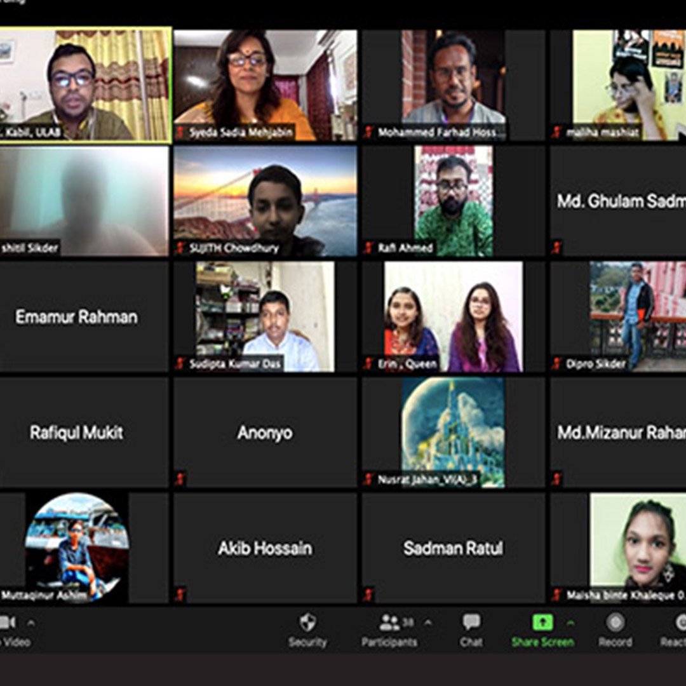686x686 pixels.
Task: Click the name "Akib Hossain"
Action: [265, 548]
